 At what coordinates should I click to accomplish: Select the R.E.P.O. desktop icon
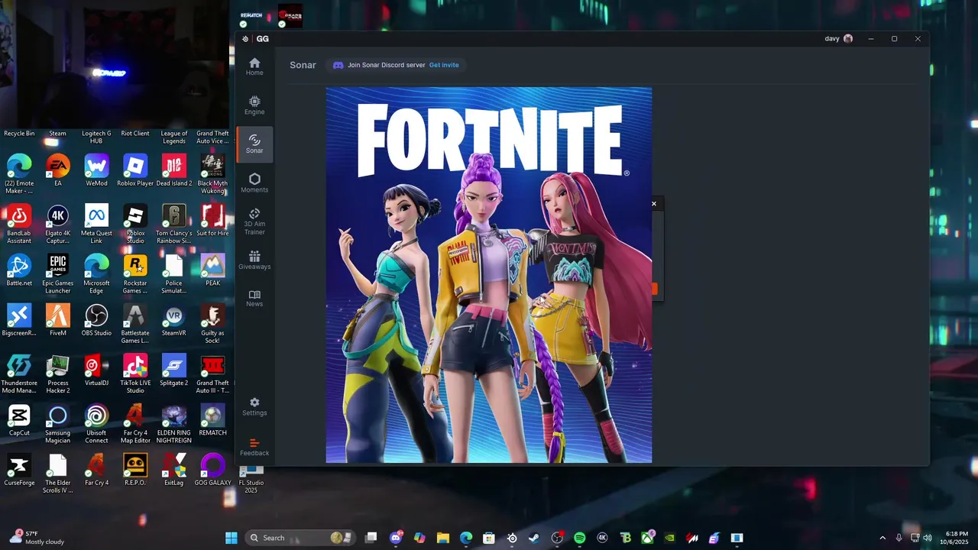click(x=135, y=470)
